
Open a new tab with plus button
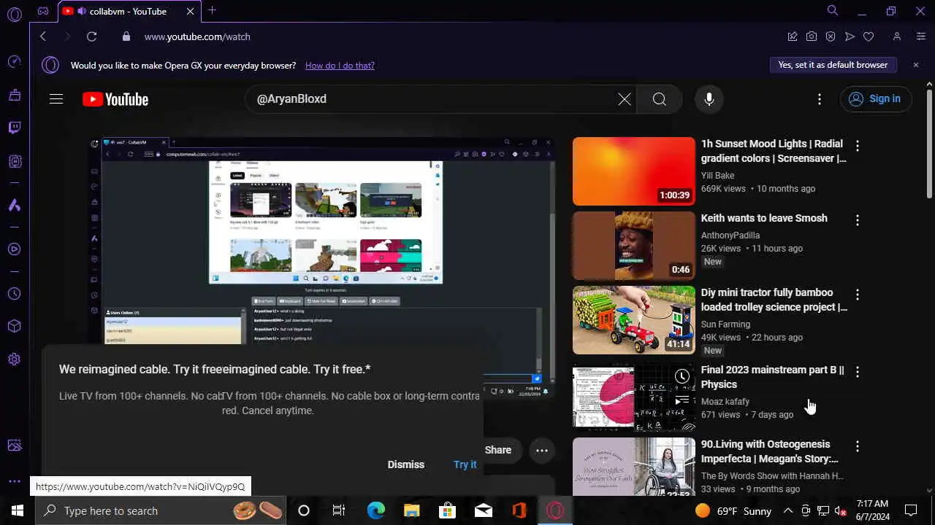pos(212,10)
